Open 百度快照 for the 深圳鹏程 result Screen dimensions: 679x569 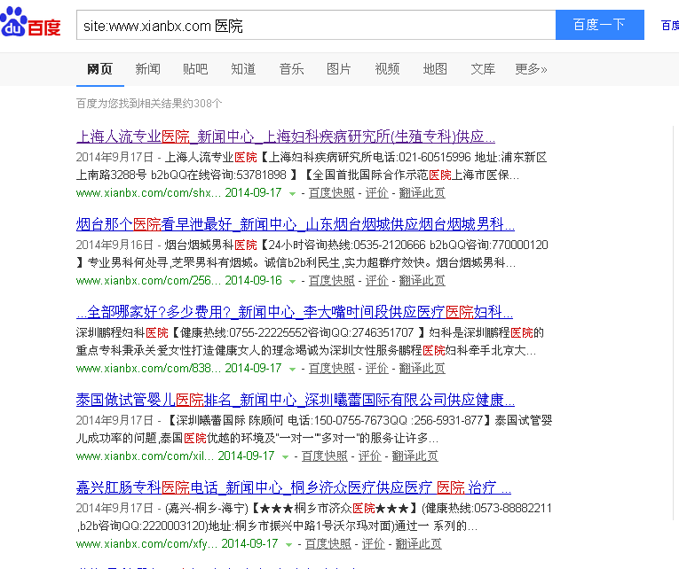332,369
